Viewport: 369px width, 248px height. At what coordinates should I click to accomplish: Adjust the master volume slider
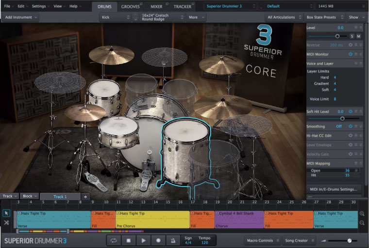click(350, 240)
